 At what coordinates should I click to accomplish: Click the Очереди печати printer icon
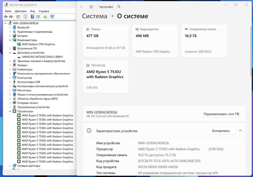pos(14,103)
